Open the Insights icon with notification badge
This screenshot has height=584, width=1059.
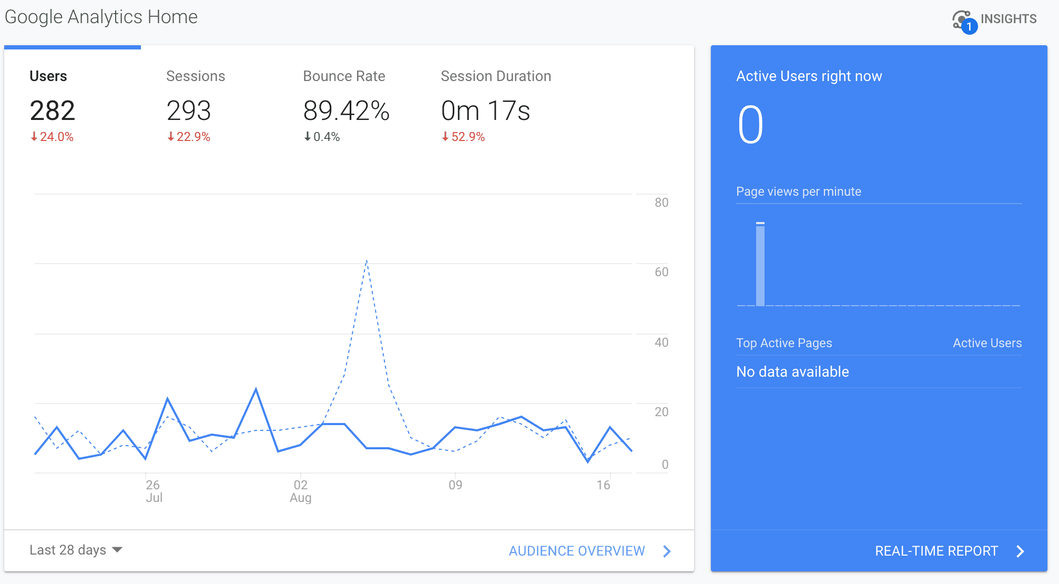[964, 21]
